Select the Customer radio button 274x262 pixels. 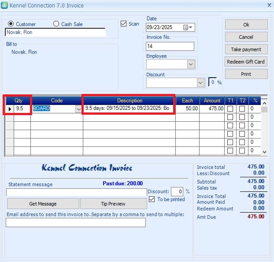click(x=11, y=24)
